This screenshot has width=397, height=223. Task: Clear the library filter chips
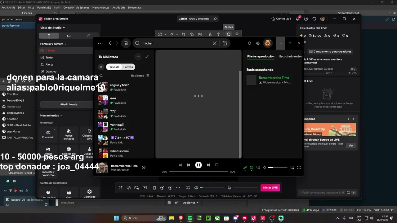click(x=101, y=67)
